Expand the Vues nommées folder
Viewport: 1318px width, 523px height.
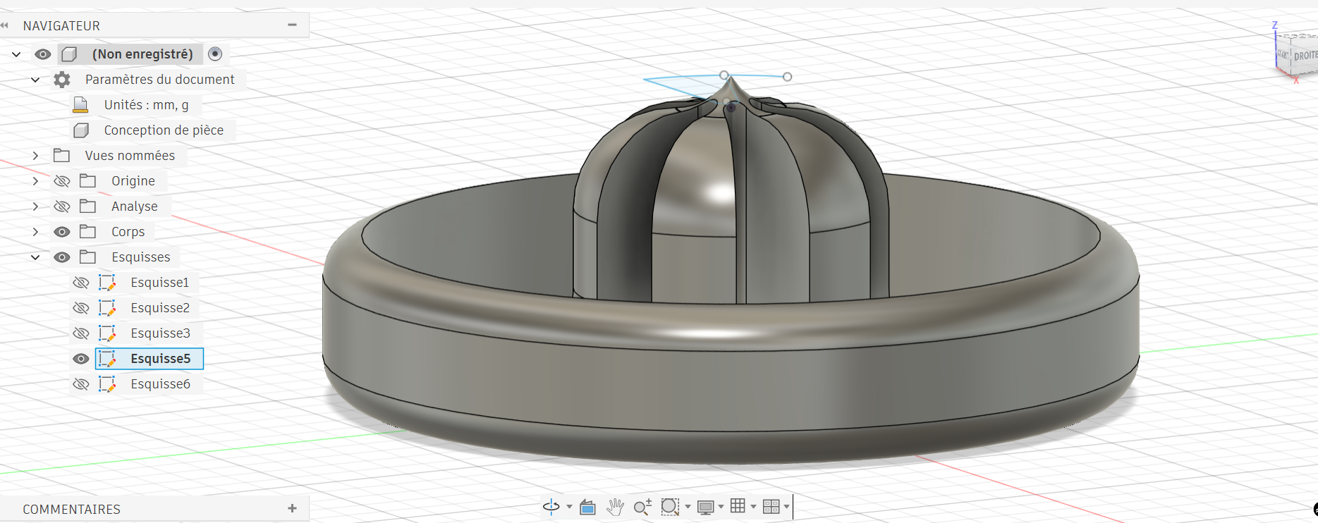[x=35, y=156]
